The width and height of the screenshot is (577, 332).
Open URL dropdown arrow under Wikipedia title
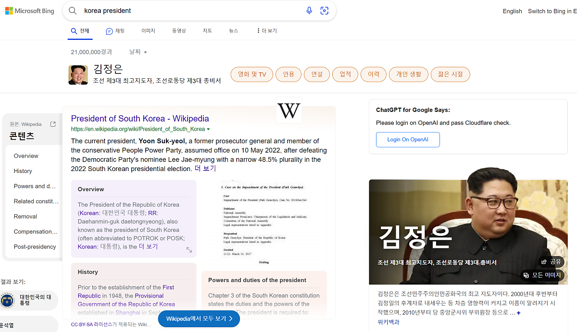tap(208, 129)
